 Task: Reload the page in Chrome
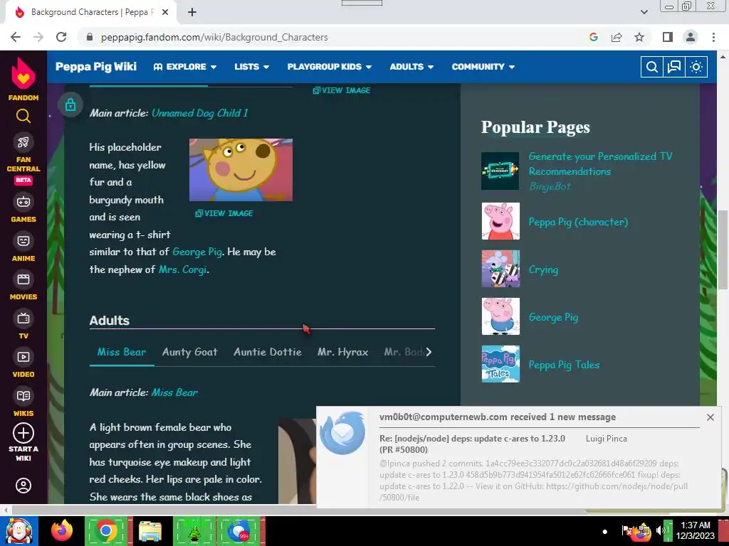pyautogui.click(x=61, y=37)
